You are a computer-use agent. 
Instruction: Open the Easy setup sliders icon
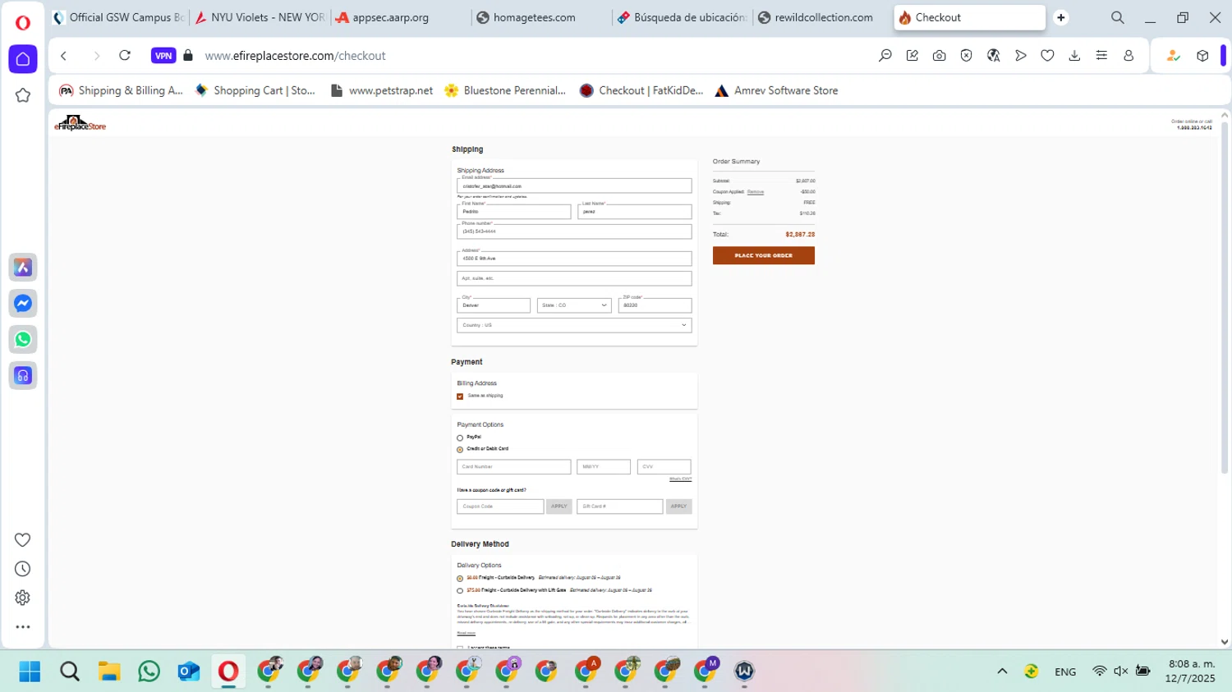[1101, 56]
